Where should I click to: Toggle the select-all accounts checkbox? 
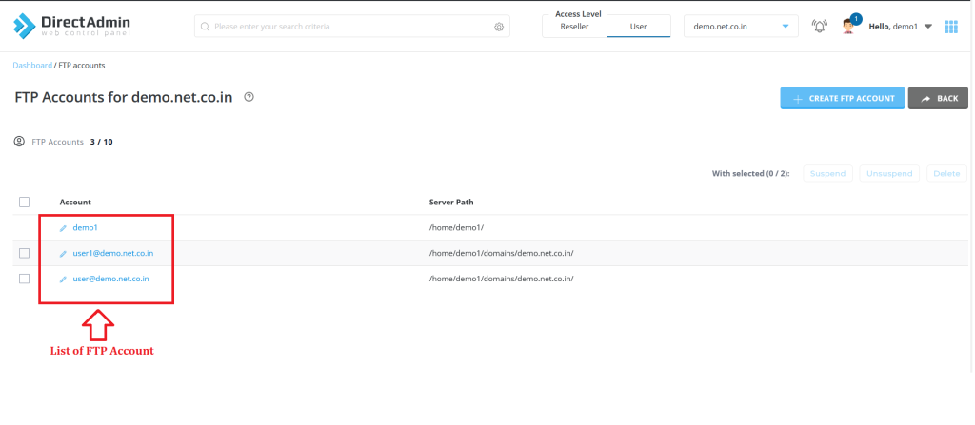[x=24, y=202]
